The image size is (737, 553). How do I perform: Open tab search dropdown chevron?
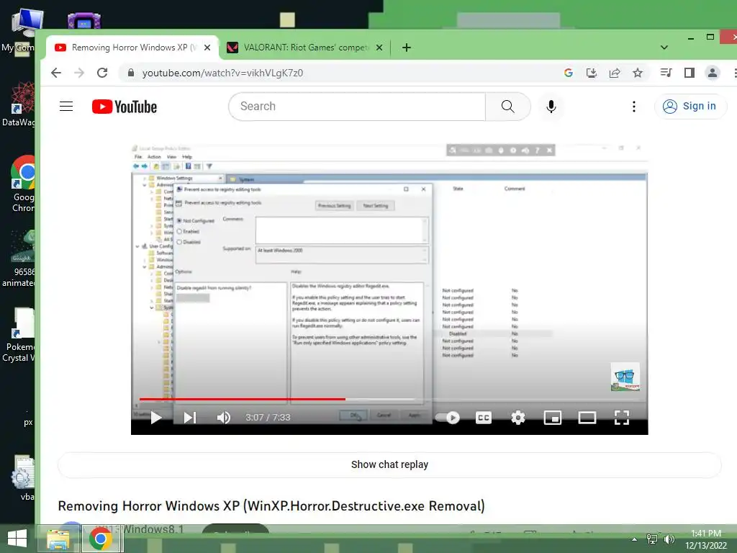click(x=664, y=48)
